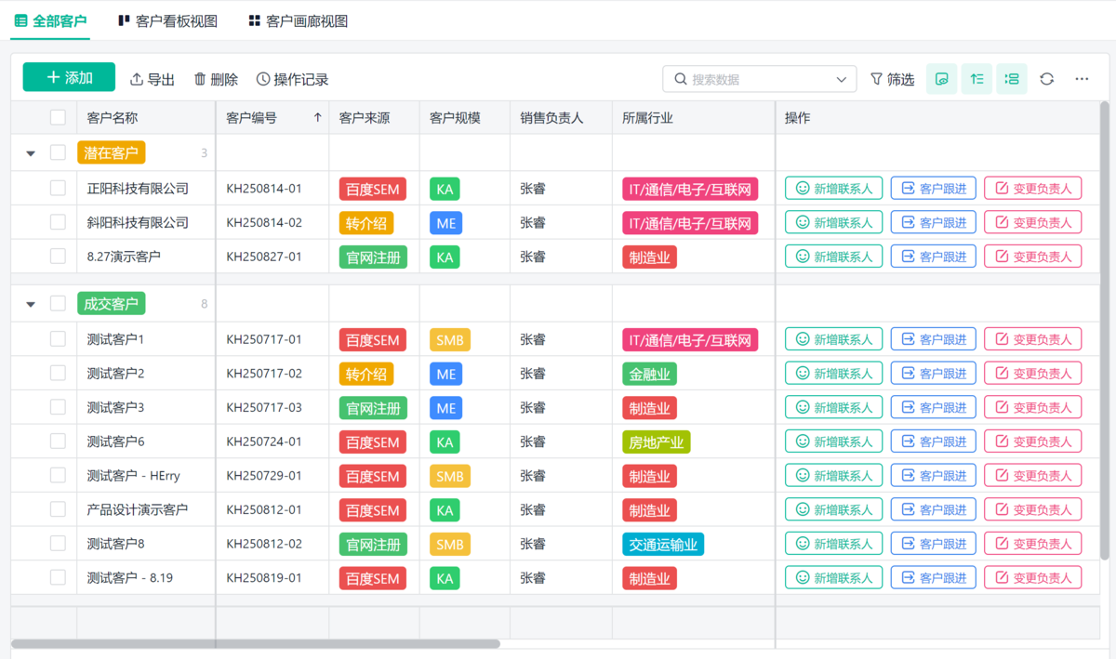Check the box for 正阳科技有限公司
The image size is (1116, 659).
(x=58, y=188)
